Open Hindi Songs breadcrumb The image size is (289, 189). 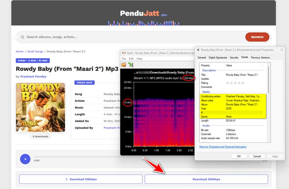tap(35, 51)
